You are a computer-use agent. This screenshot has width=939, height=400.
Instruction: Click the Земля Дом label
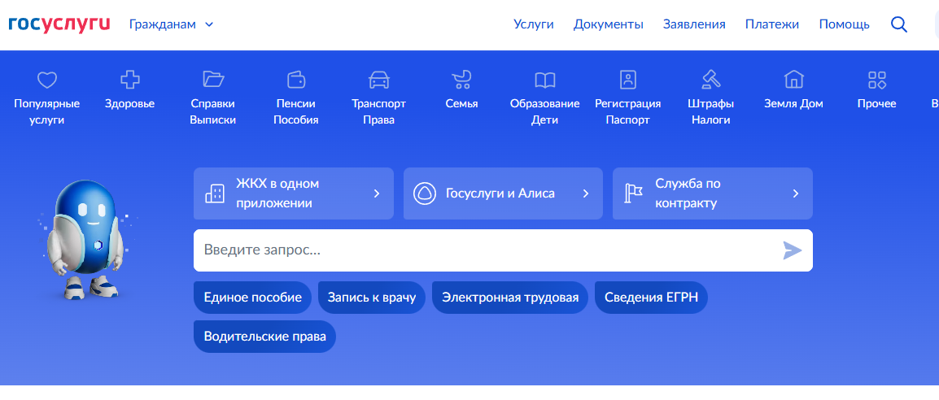tap(794, 104)
